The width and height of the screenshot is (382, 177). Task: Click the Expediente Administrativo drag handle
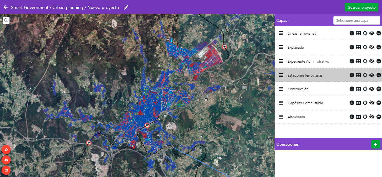tap(281, 61)
